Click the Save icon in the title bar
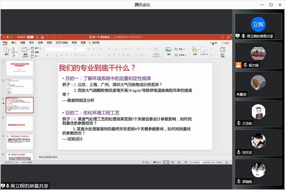The image size is (285, 190). [42, 37]
